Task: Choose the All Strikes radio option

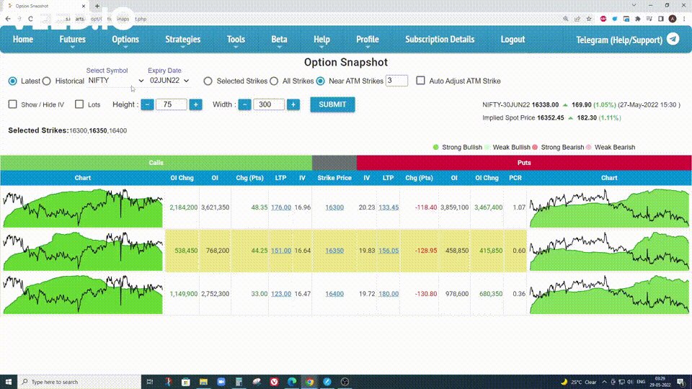Action: tap(274, 81)
